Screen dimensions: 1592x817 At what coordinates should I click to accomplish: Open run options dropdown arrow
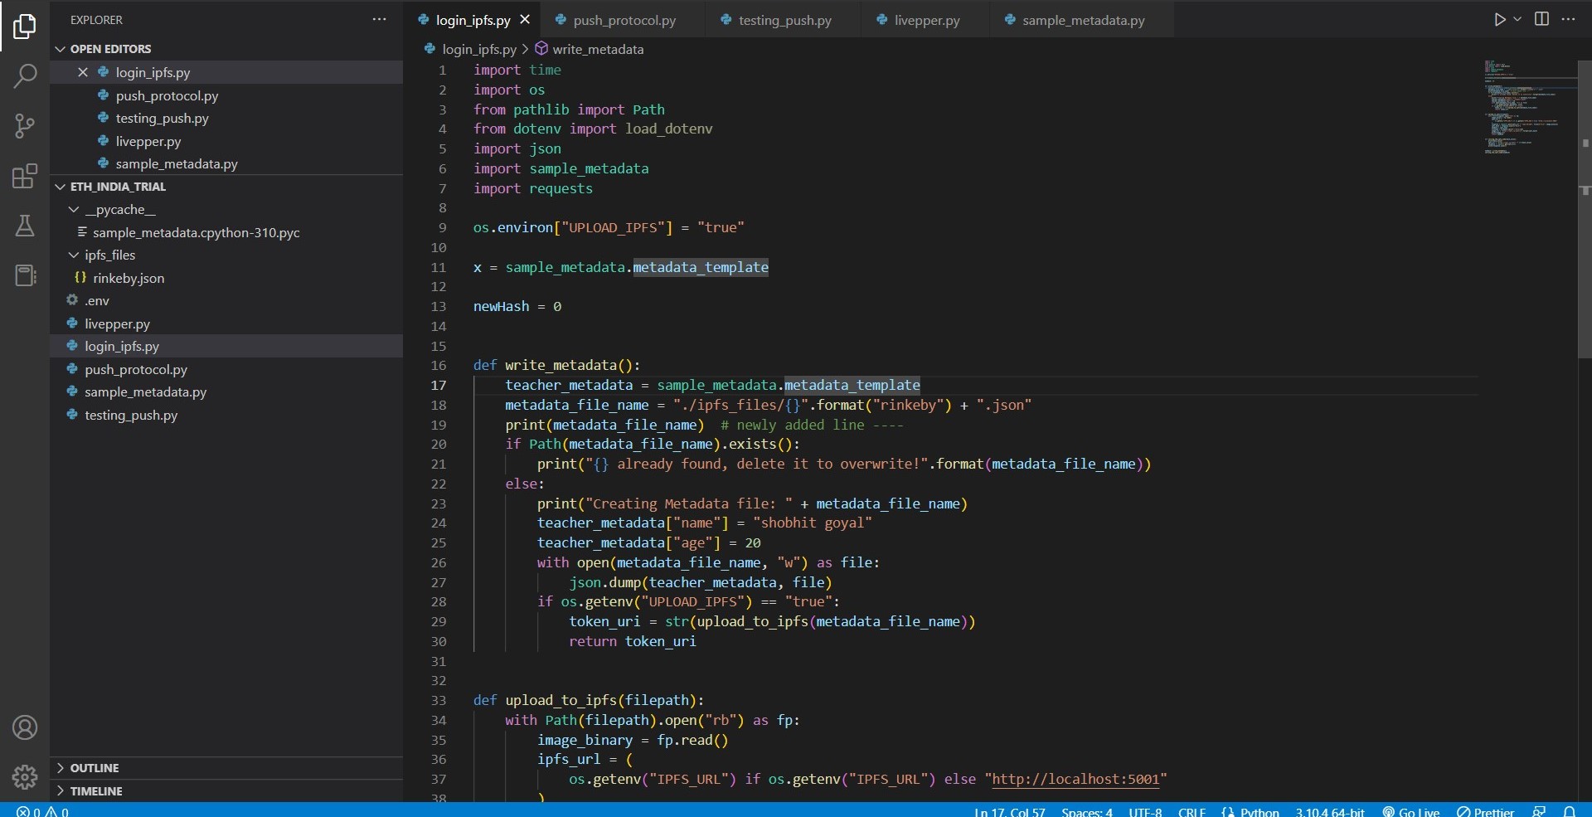coord(1517,20)
